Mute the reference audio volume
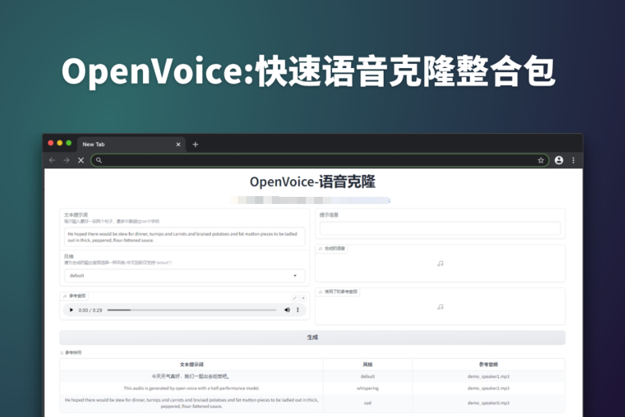 287,310
